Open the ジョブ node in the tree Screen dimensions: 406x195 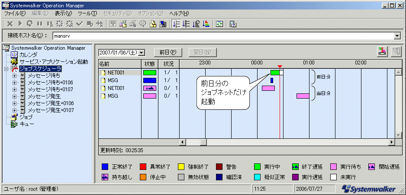coord(26,117)
